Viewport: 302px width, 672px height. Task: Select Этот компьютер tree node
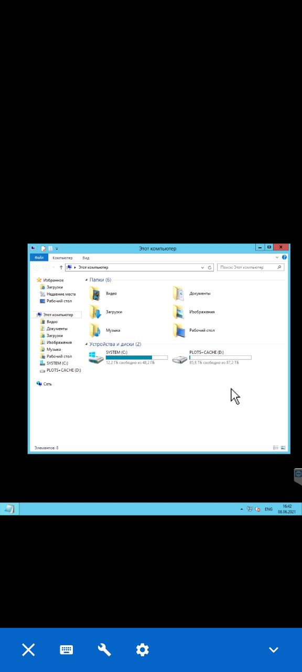[55, 314]
